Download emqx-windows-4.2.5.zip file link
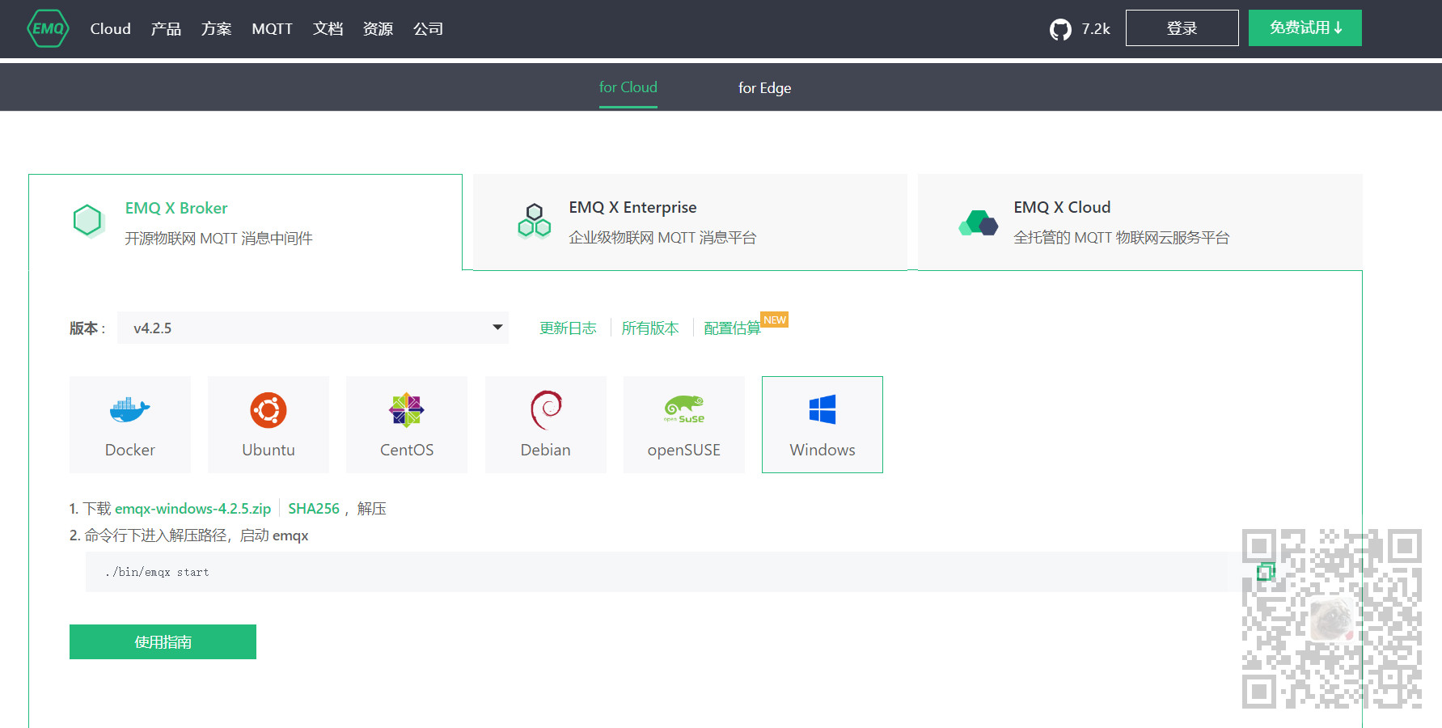The height and width of the screenshot is (728, 1442). 192,509
